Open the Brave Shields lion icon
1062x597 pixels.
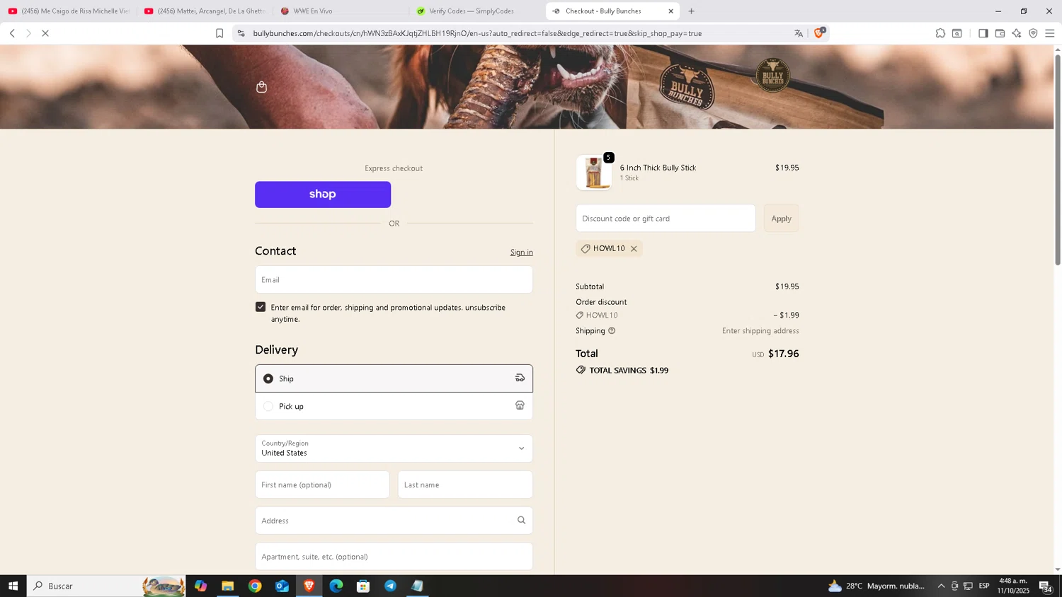819,33
